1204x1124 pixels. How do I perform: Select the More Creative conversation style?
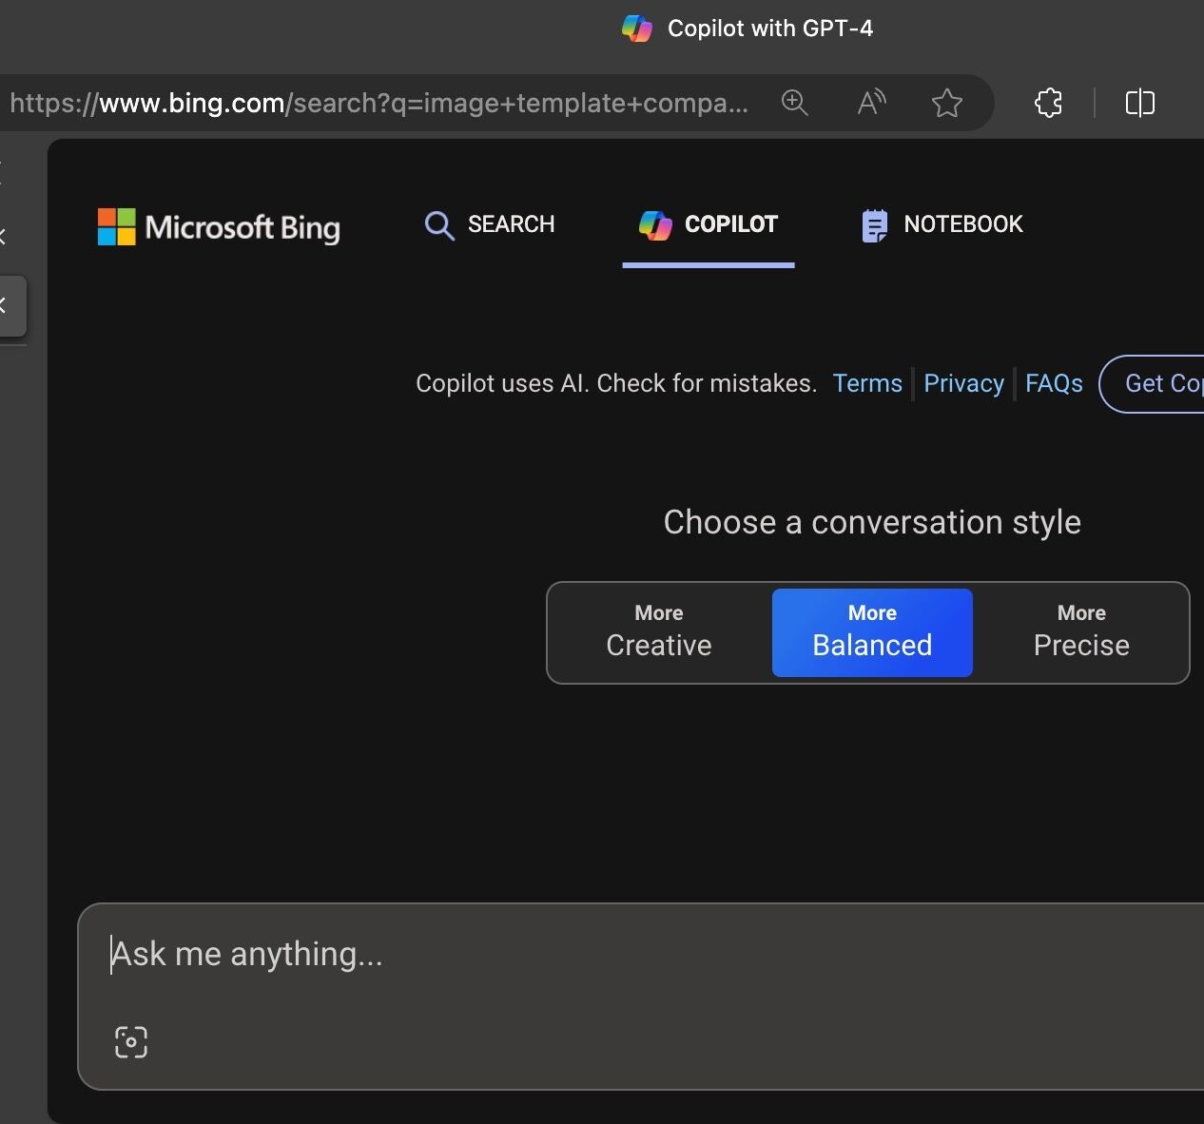point(659,632)
